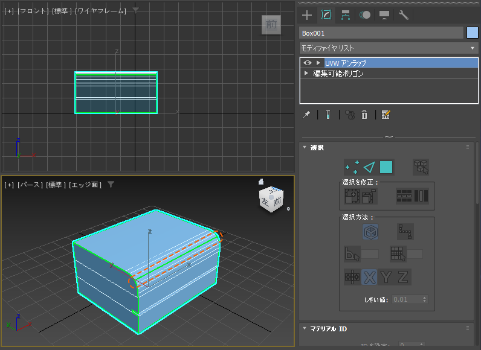Click the filter funnel in perspective viewport
The image size is (481, 350).
pyautogui.click(x=111, y=184)
